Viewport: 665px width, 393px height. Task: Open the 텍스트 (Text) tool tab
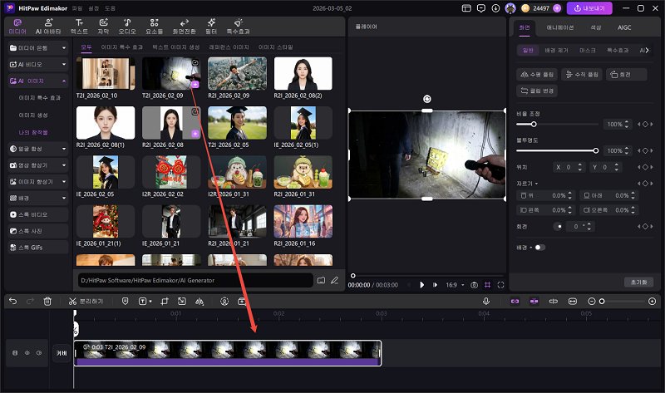(79, 25)
